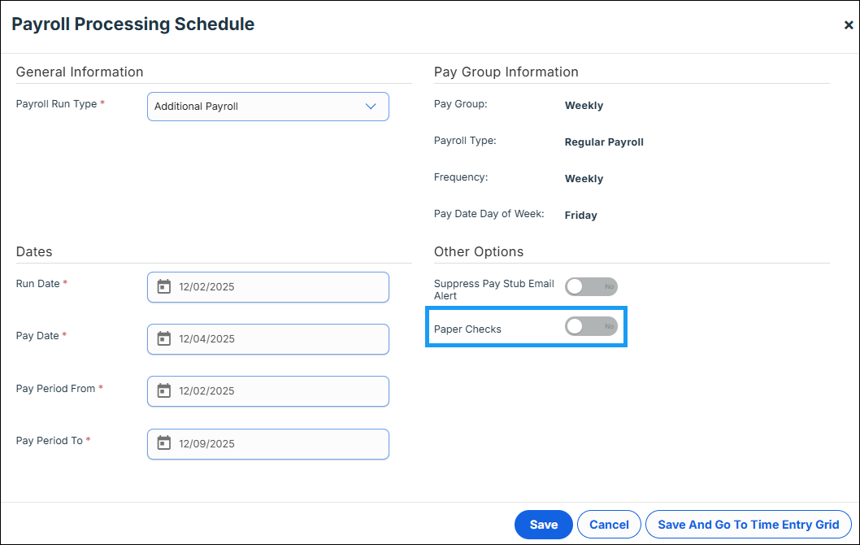Click the Payroll Run Type field label
Image resolution: width=860 pixels, height=545 pixels.
click(x=56, y=104)
